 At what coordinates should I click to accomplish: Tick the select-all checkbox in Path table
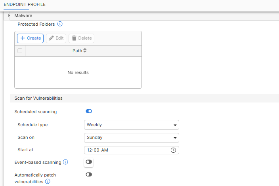20,51
